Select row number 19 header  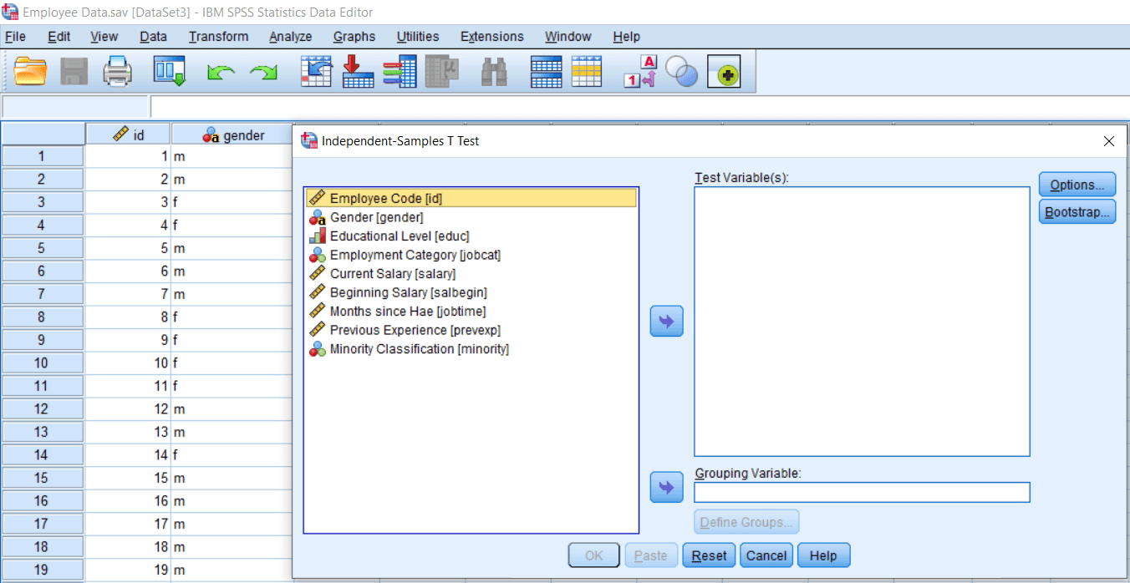[42, 570]
